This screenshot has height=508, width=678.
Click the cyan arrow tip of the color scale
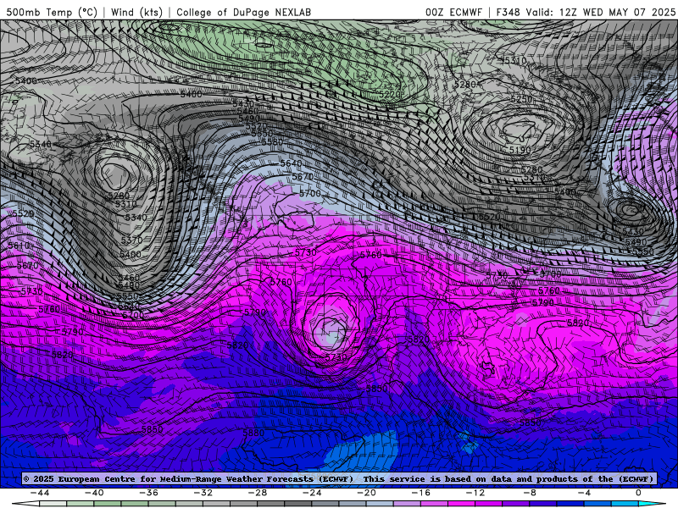coord(653,504)
